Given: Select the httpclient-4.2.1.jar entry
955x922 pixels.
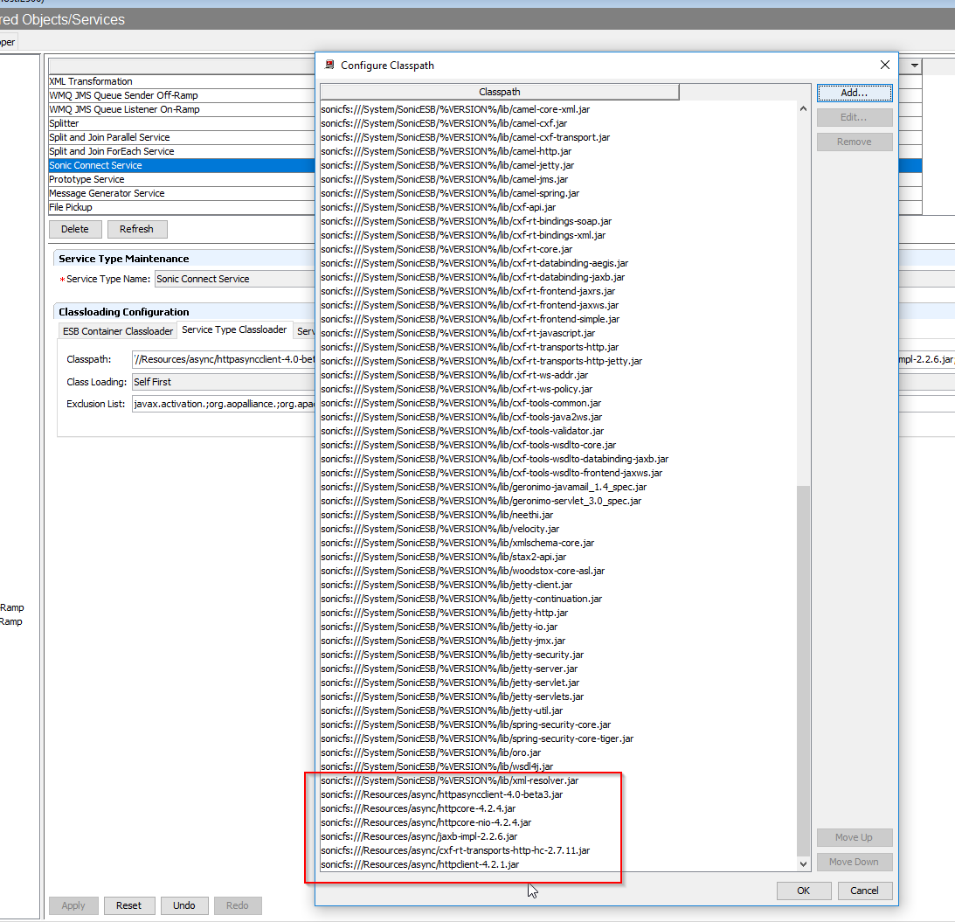Looking at the screenshot, I should pyautogui.click(x=419, y=865).
